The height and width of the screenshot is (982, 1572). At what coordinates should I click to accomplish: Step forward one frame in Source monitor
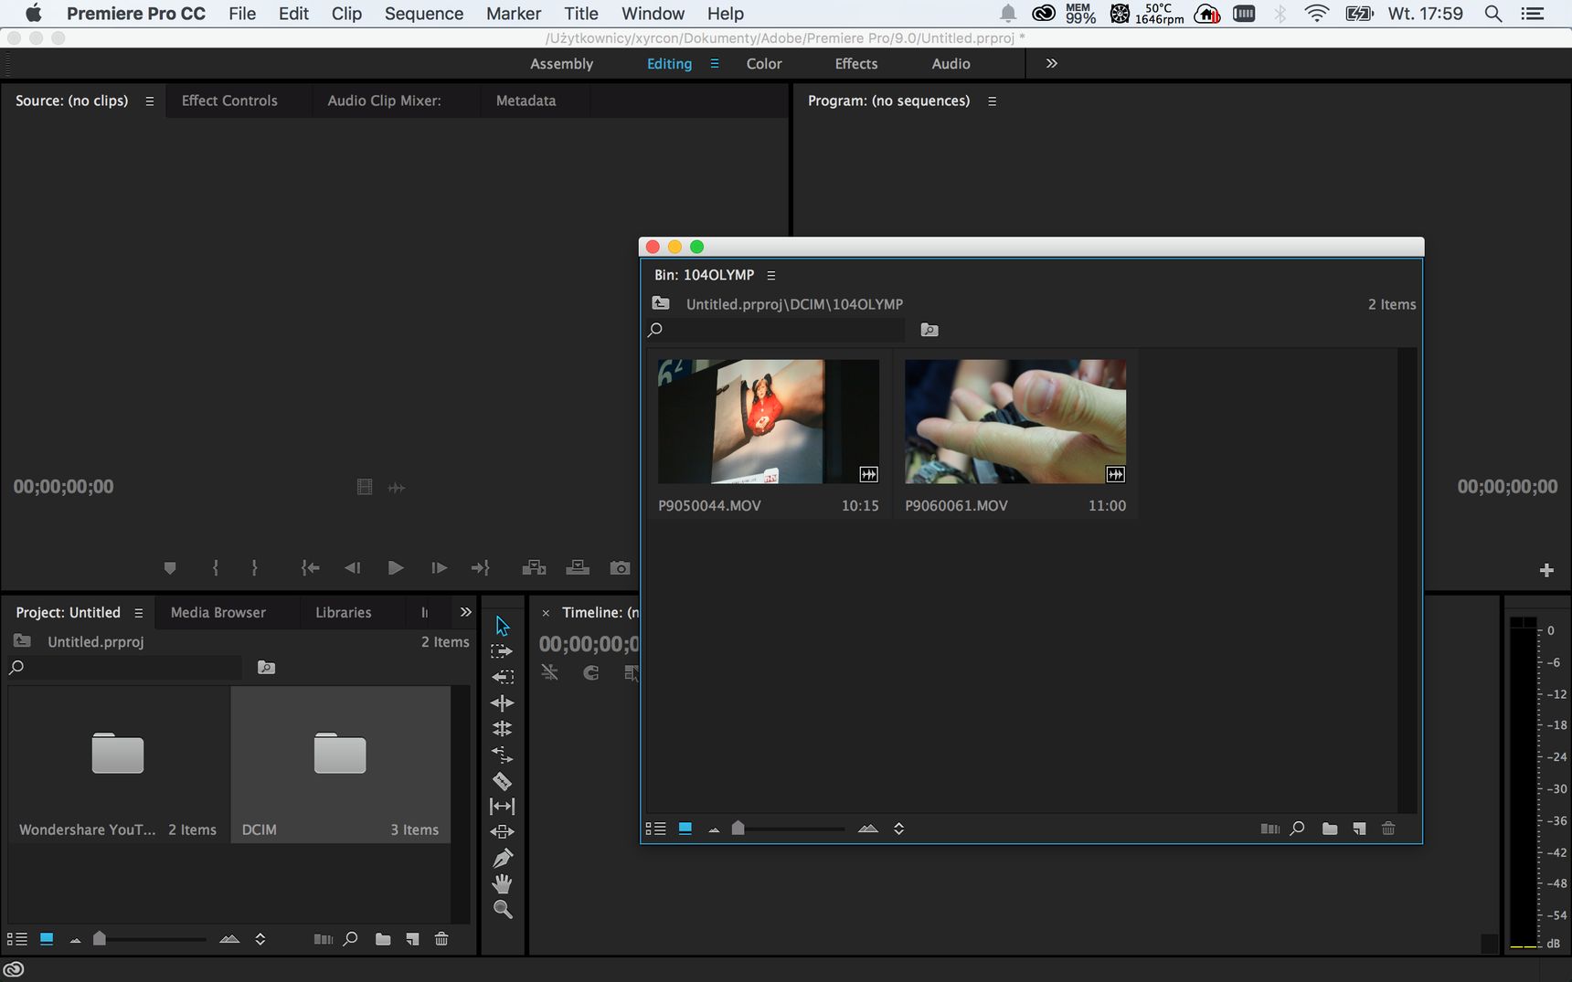439,568
